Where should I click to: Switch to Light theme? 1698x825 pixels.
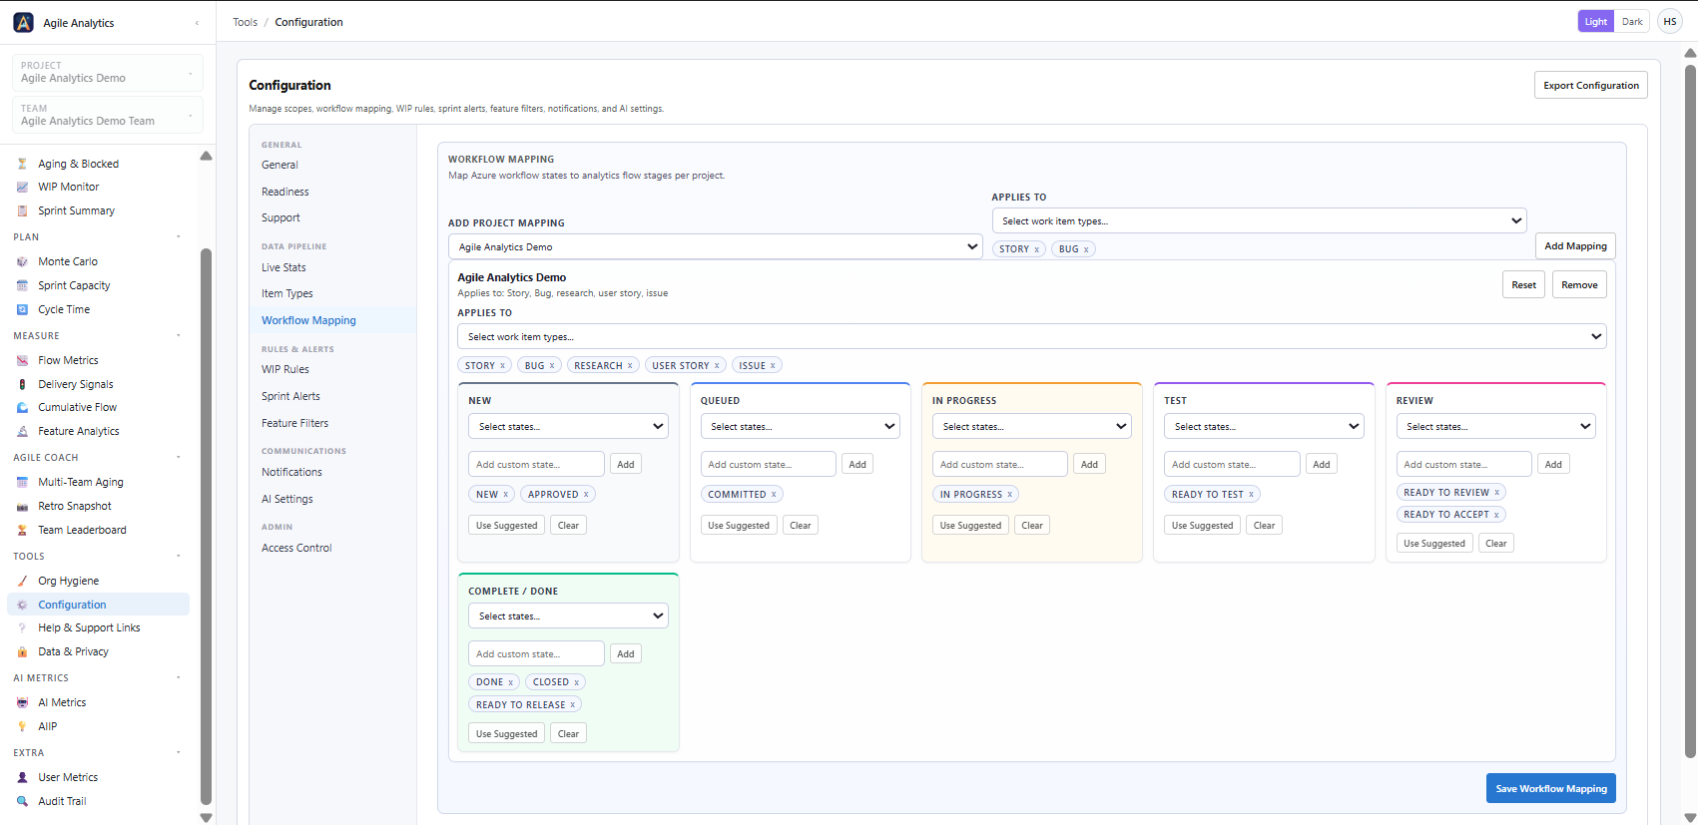(x=1596, y=21)
